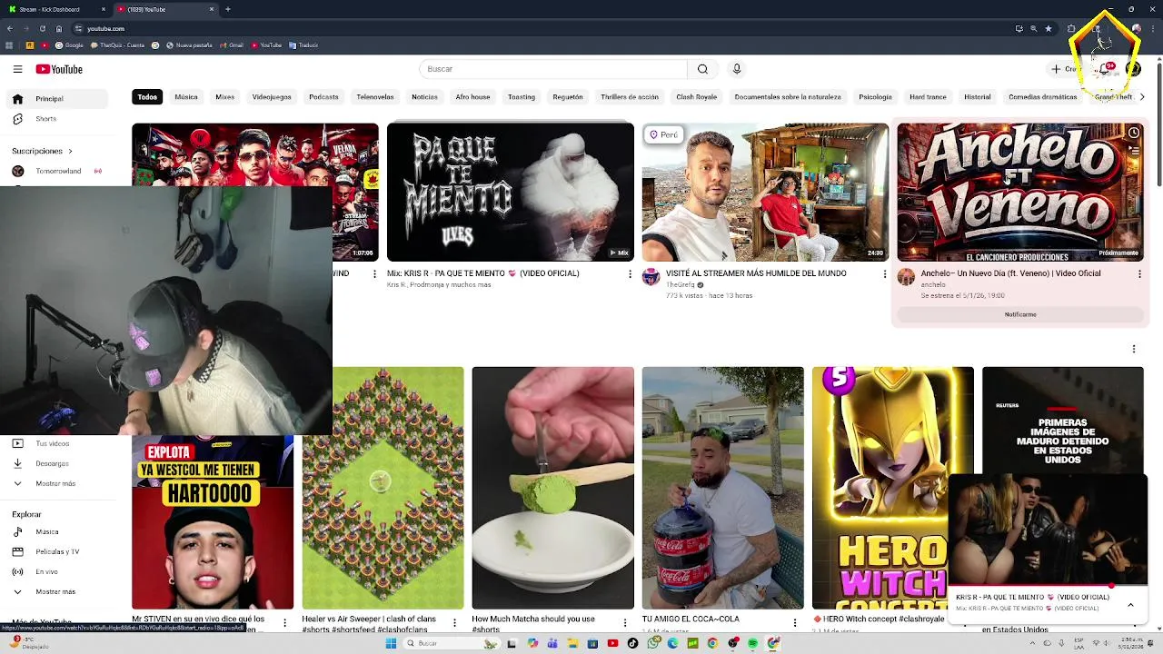1163x654 pixels.
Task: Click the YouTube Buscar search field
Action: (553, 69)
